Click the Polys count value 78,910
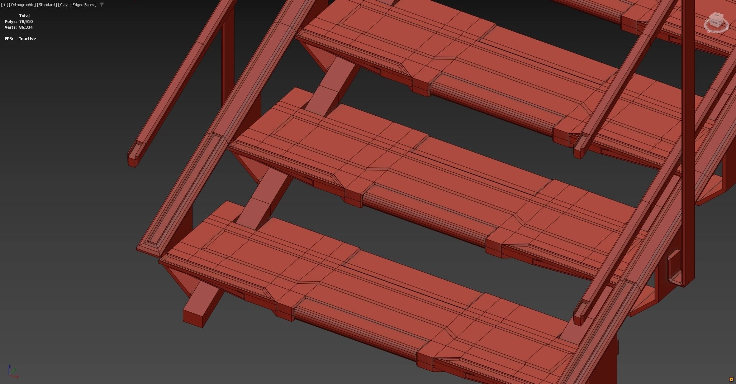This screenshot has width=736, height=384. 26,21
